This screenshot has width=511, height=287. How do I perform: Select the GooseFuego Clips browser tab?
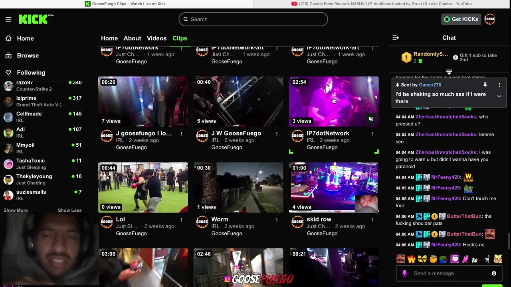click(126, 4)
